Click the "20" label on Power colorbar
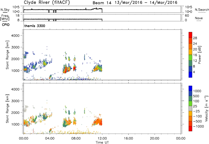 pyautogui.click(x=195, y=49)
